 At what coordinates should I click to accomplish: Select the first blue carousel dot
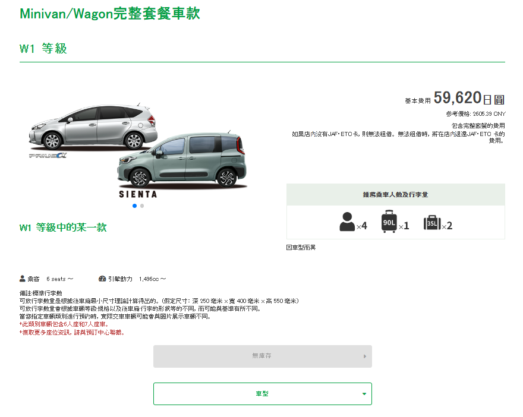pos(135,206)
